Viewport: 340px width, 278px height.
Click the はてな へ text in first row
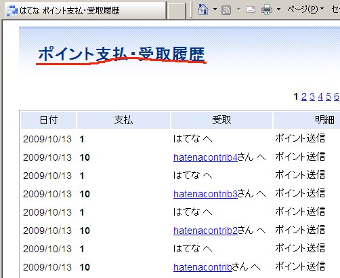tap(192, 138)
